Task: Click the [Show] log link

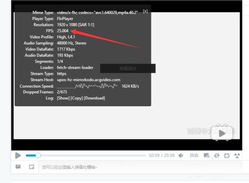Action: [63, 98]
